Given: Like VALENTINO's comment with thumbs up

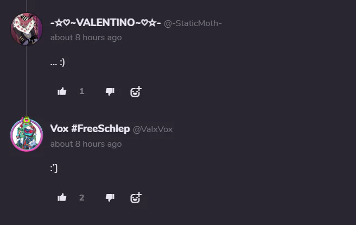Looking at the screenshot, I should [62, 92].
